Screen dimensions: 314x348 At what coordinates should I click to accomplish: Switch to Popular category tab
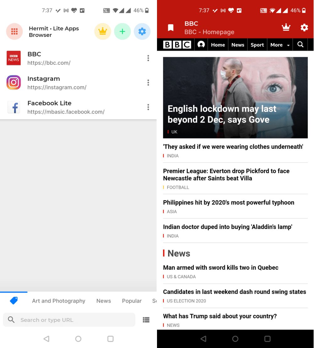(x=132, y=301)
